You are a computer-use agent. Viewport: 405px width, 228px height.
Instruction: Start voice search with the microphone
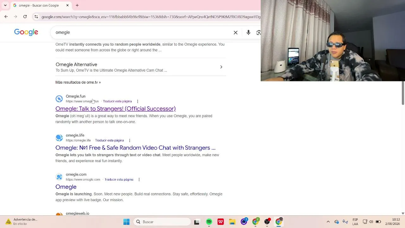[x=248, y=32]
